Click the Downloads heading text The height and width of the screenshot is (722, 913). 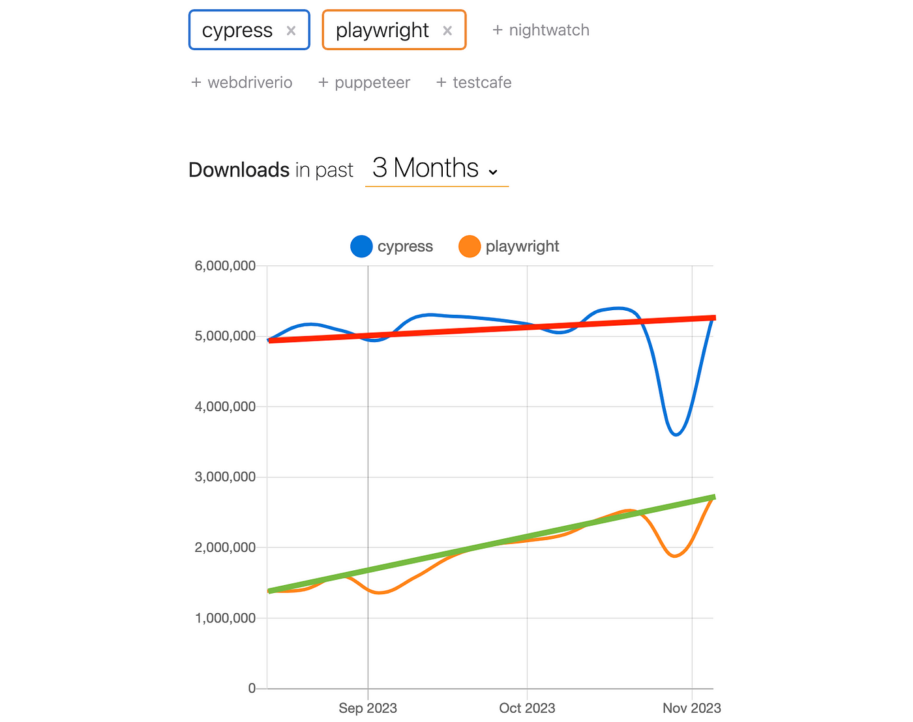(239, 170)
